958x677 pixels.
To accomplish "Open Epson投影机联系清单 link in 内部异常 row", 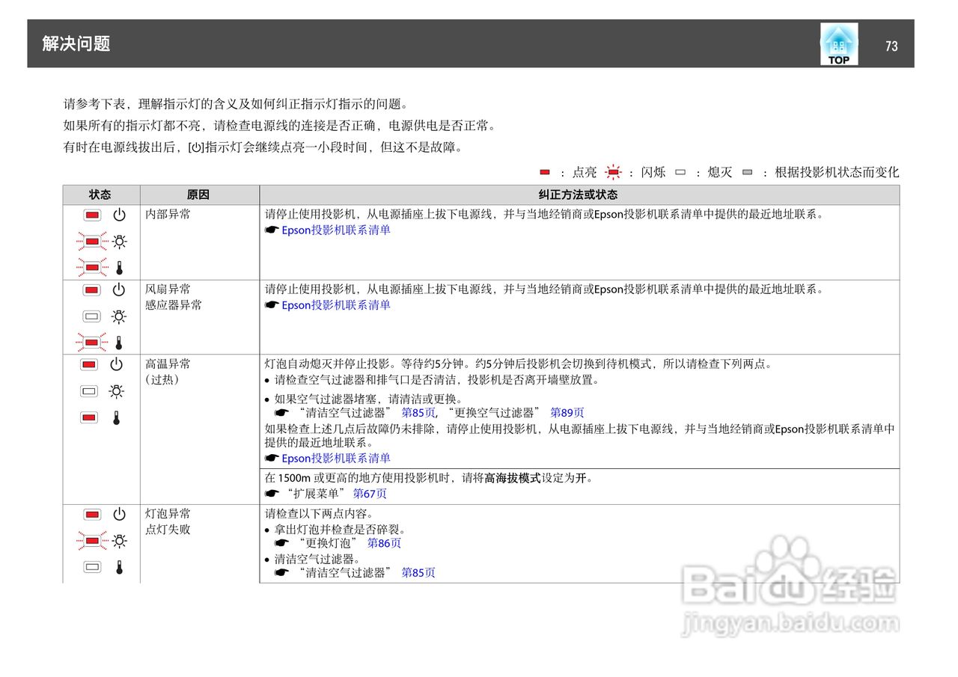I will (x=336, y=230).
